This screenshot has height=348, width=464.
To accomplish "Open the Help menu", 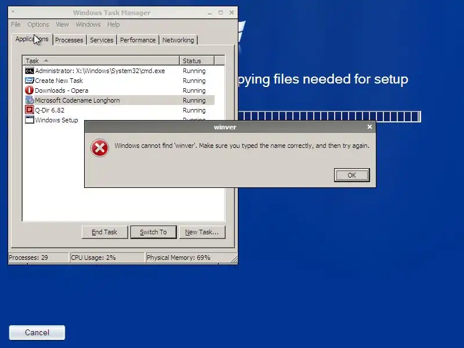I will tap(113, 24).
